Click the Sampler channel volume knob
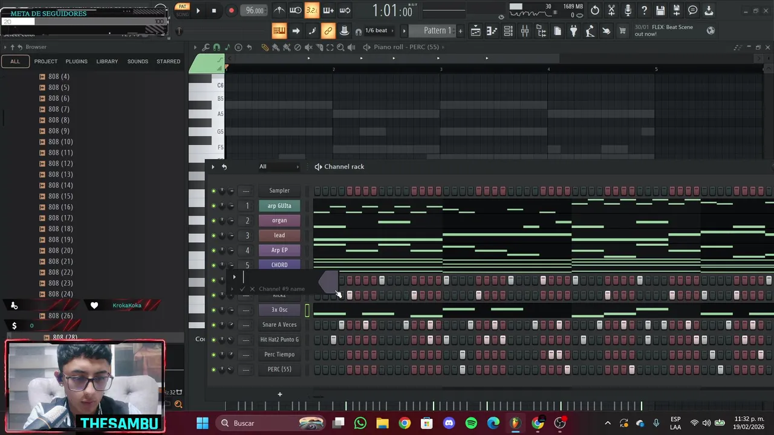The image size is (774, 435). (x=231, y=191)
